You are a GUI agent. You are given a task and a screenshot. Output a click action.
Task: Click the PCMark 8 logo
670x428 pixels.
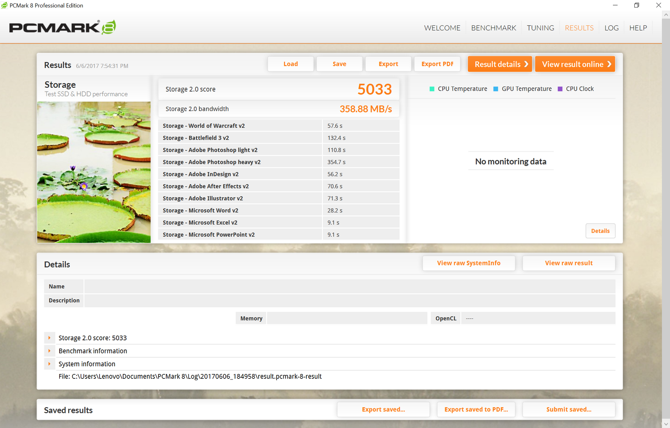[x=62, y=27]
